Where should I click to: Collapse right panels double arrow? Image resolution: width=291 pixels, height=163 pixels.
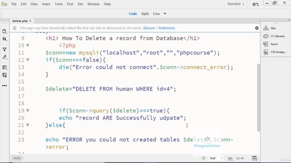click(289, 19)
